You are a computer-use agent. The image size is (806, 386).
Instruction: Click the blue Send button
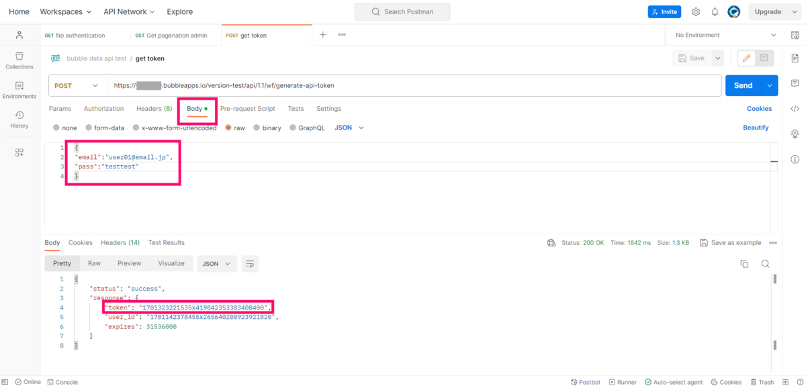[744, 85]
